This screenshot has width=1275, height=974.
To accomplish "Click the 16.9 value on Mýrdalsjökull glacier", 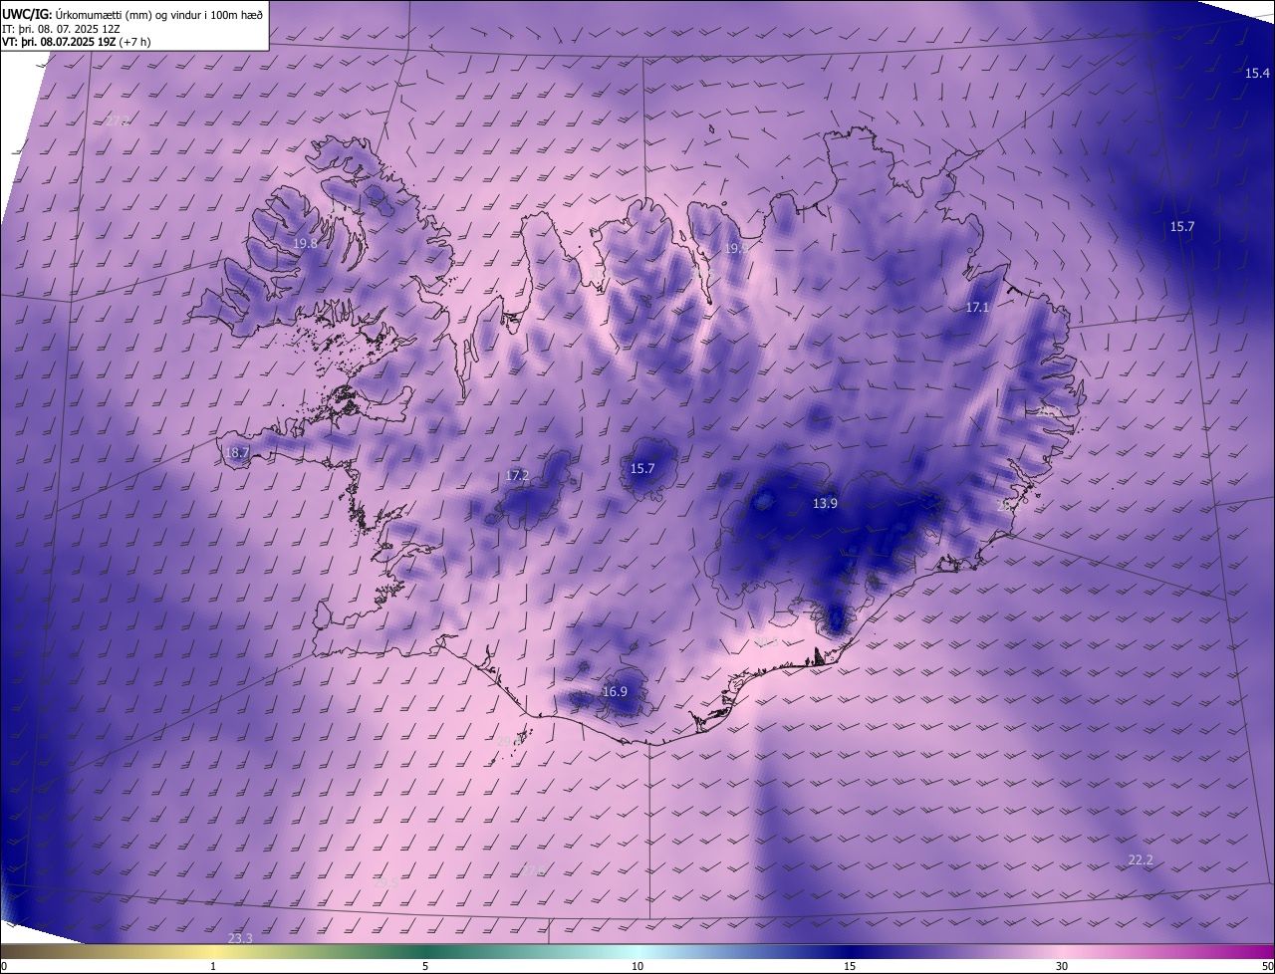I will (x=615, y=691).
